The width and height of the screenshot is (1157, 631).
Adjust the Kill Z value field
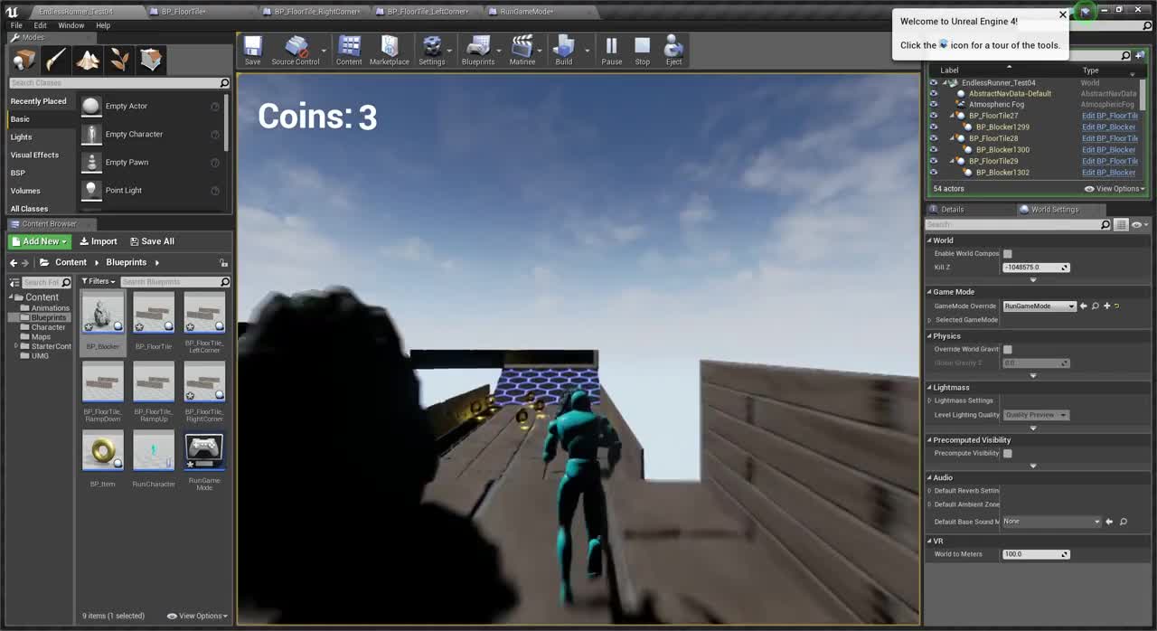click(x=1033, y=267)
